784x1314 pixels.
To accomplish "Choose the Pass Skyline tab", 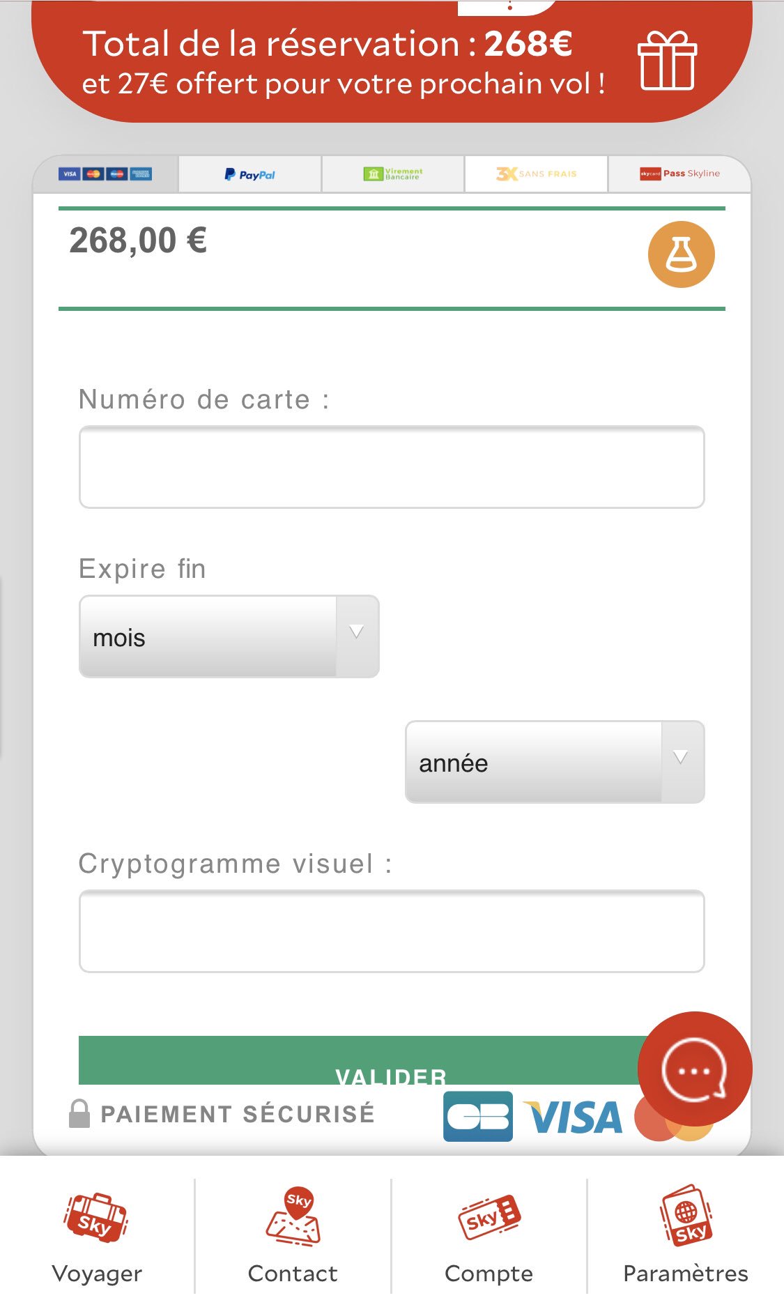I will tap(679, 174).
